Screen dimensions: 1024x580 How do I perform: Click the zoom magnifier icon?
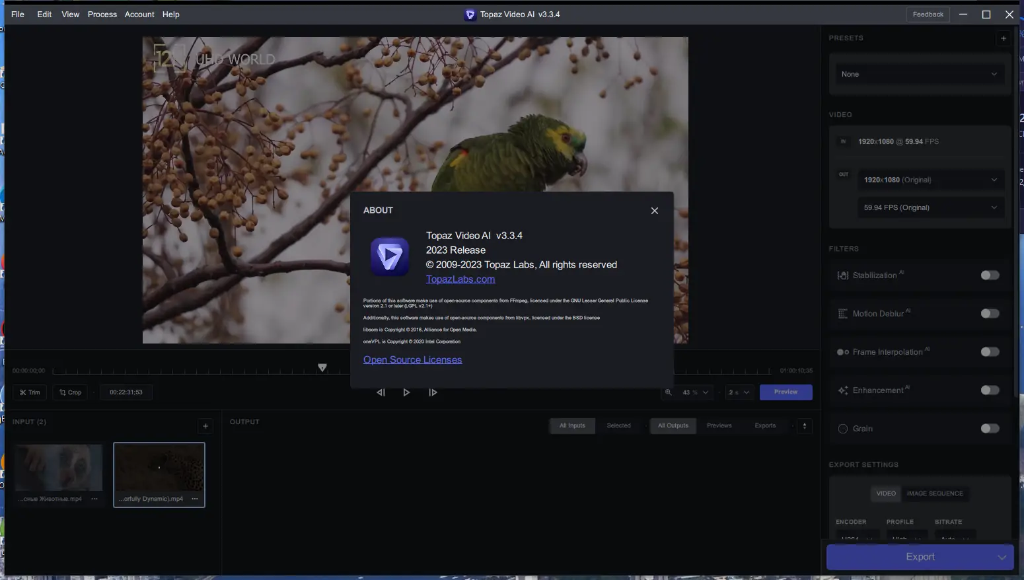tap(668, 392)
